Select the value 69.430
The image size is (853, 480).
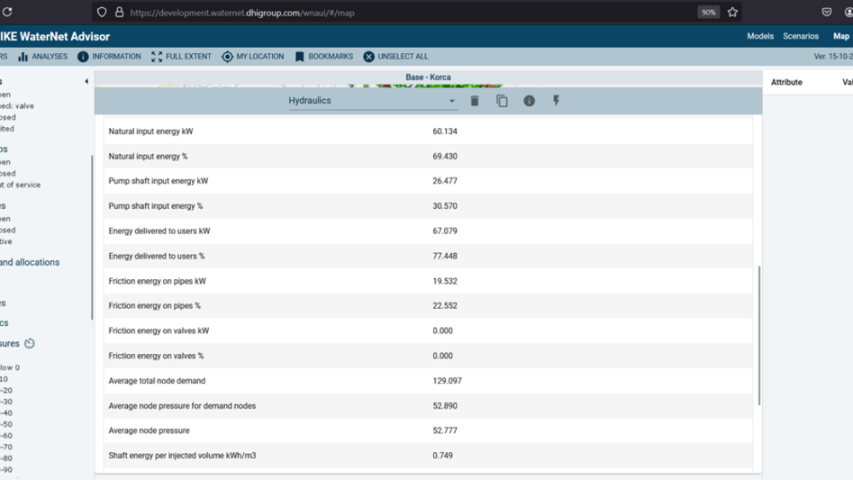click(445, 157)
